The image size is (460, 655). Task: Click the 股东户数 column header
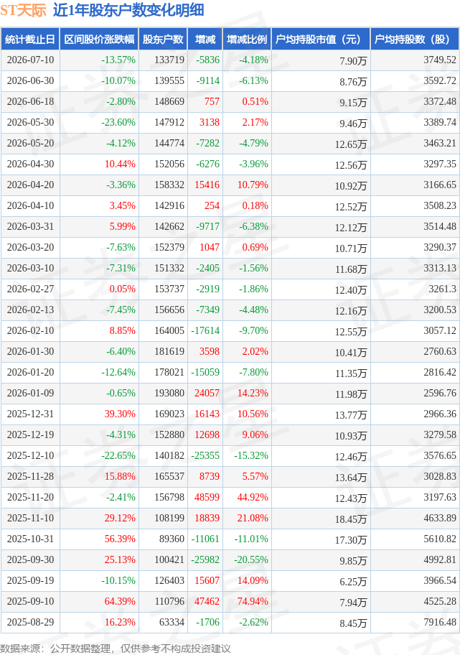click(x=163, y=40)
